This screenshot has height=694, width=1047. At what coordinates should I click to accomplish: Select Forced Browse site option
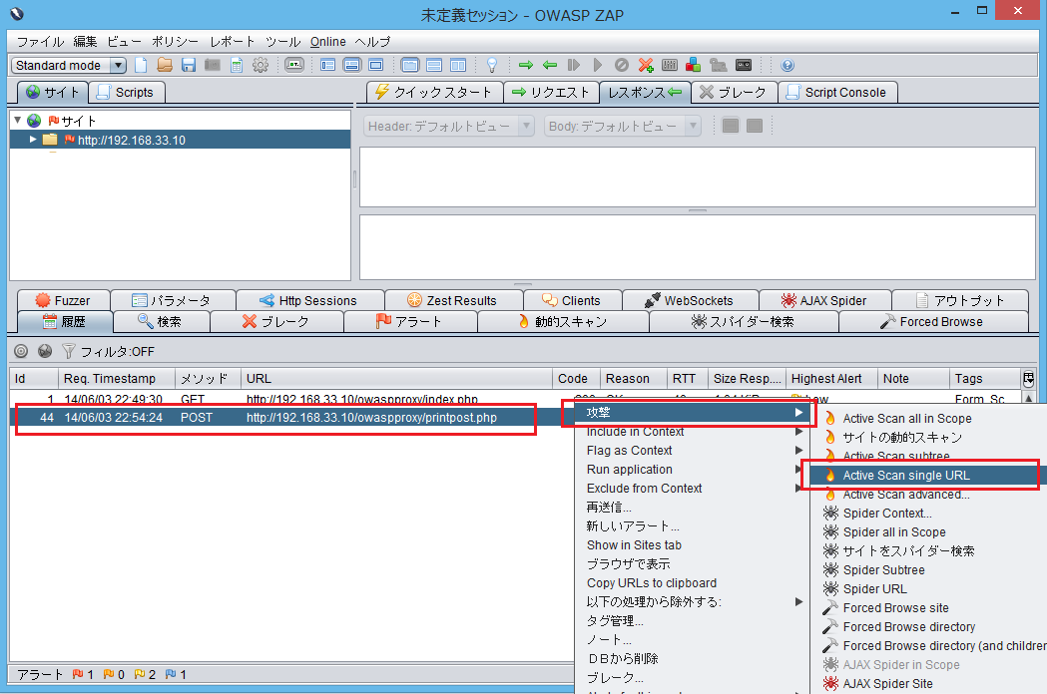895,608
